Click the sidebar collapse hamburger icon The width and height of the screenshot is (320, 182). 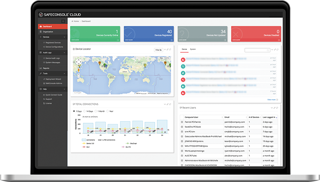tap(63, 21)
